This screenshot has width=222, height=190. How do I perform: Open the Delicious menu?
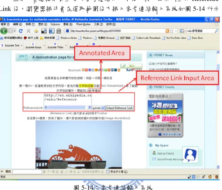pos(55,24)
